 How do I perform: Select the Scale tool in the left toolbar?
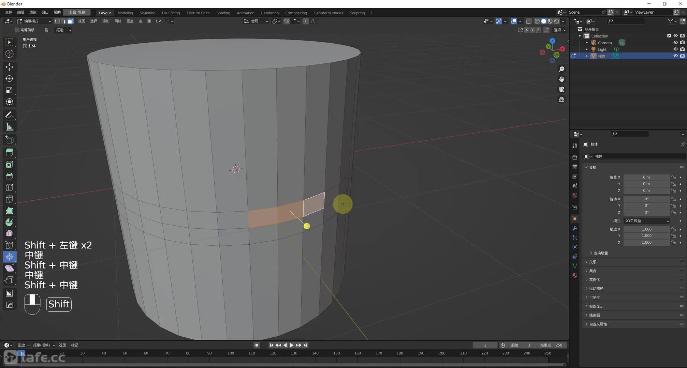[10, 90]
